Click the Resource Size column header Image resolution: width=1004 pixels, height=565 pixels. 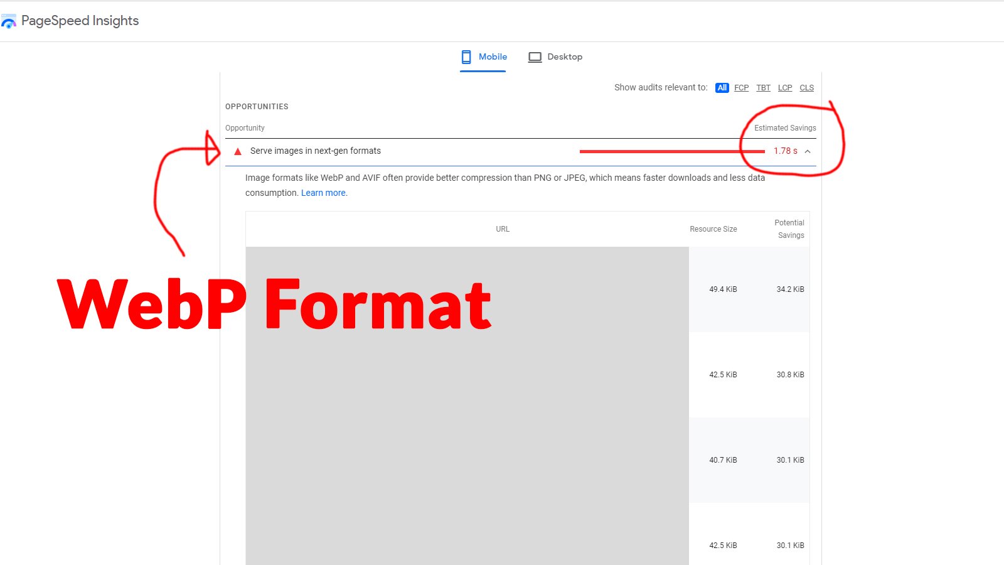coord(713,229)
